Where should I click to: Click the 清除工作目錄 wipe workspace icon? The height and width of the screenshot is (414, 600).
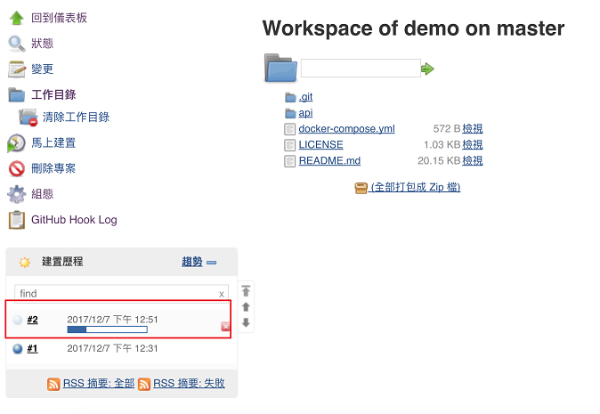(28, 118)
